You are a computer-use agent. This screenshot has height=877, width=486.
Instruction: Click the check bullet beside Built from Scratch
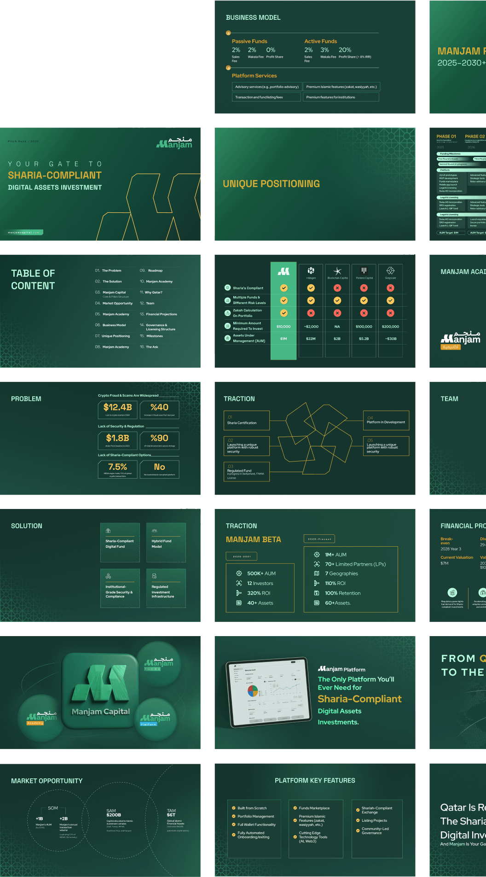(x=234, y=808)
